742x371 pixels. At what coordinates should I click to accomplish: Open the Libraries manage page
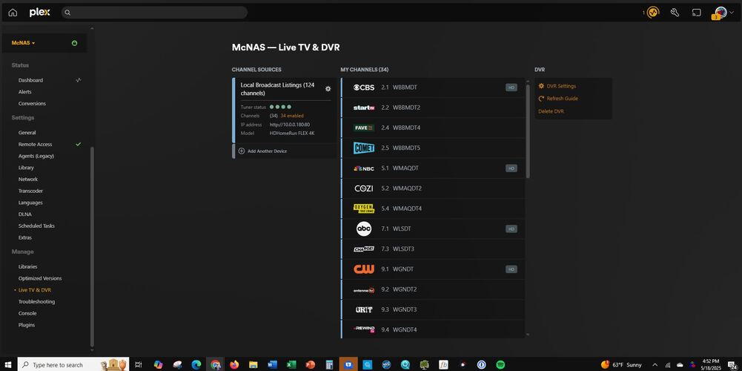click(28, 267)
